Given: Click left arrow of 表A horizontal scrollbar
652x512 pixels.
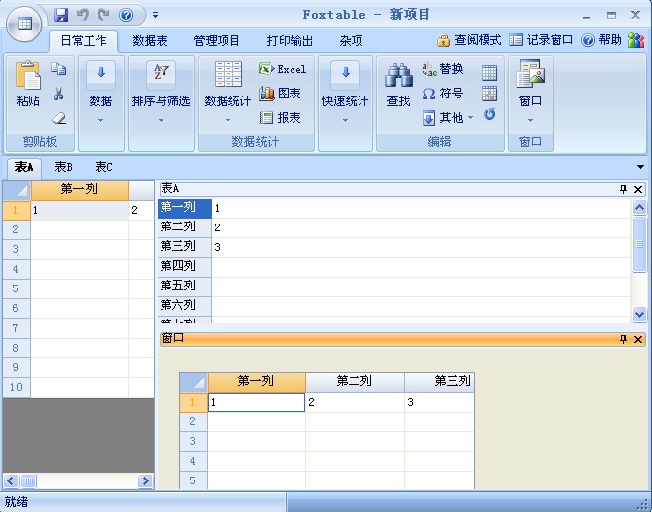Looking at the screenshot, I should pyautogui.click(x=11, y=481).
